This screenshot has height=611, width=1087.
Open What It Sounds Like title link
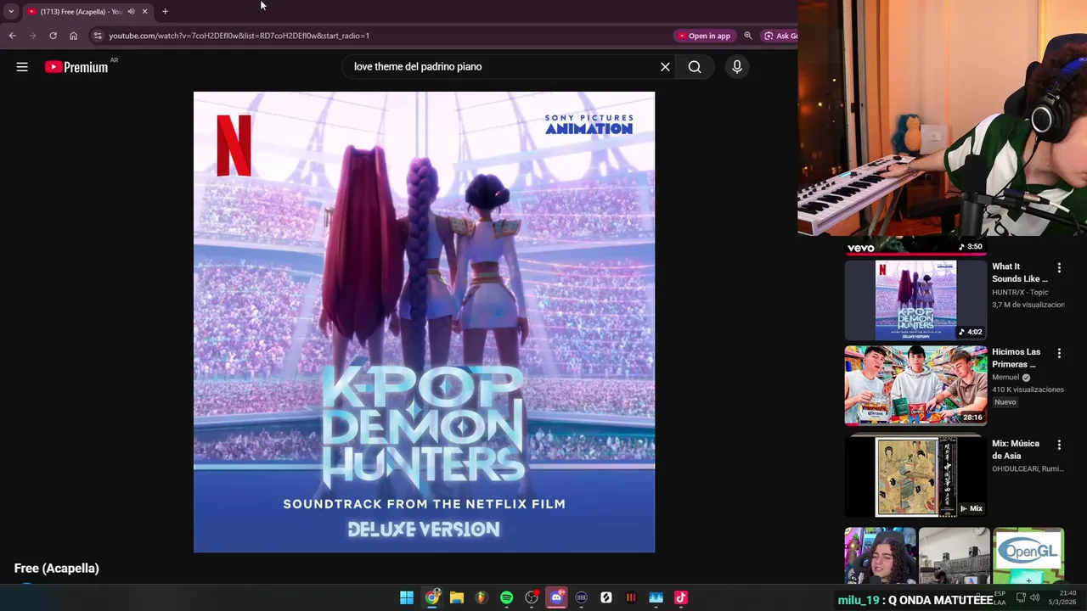[x=1020, y=272]
